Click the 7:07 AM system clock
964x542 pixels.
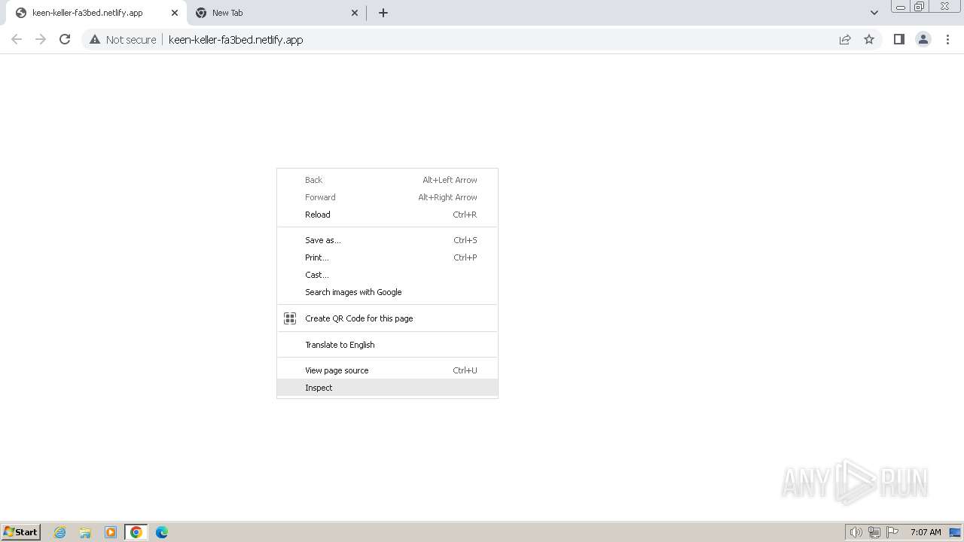click(926, 532)
